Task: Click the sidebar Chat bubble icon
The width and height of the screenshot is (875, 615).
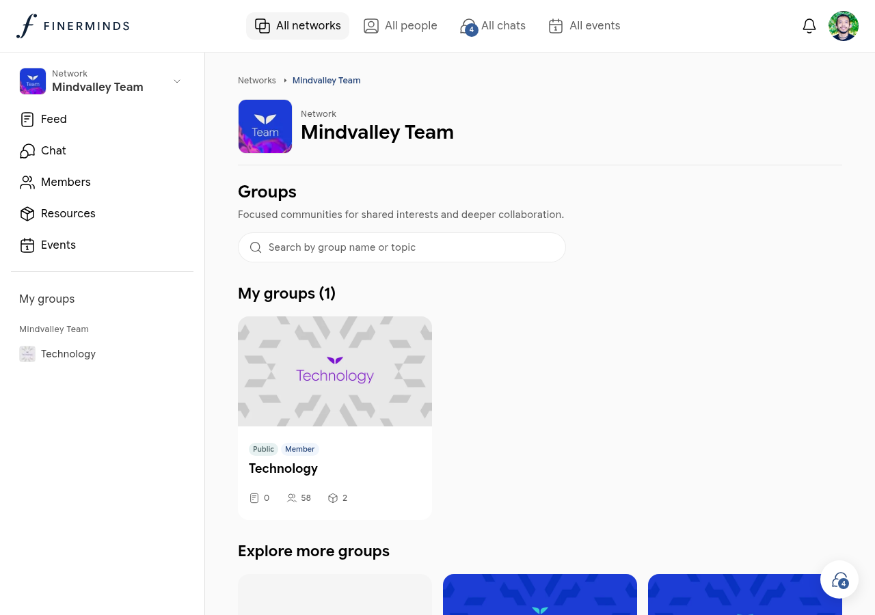Action: 27,151
